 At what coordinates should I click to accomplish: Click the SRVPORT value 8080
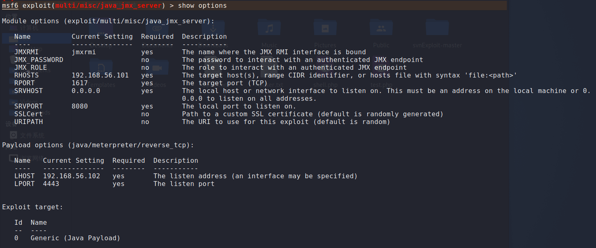point(80,106)
